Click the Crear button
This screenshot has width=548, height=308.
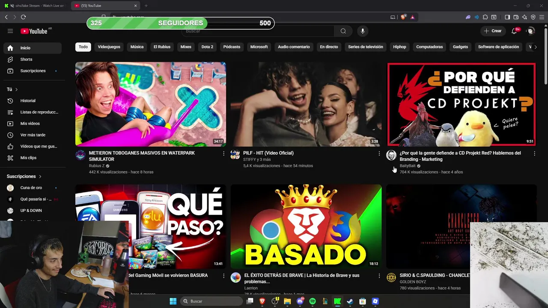493,31
